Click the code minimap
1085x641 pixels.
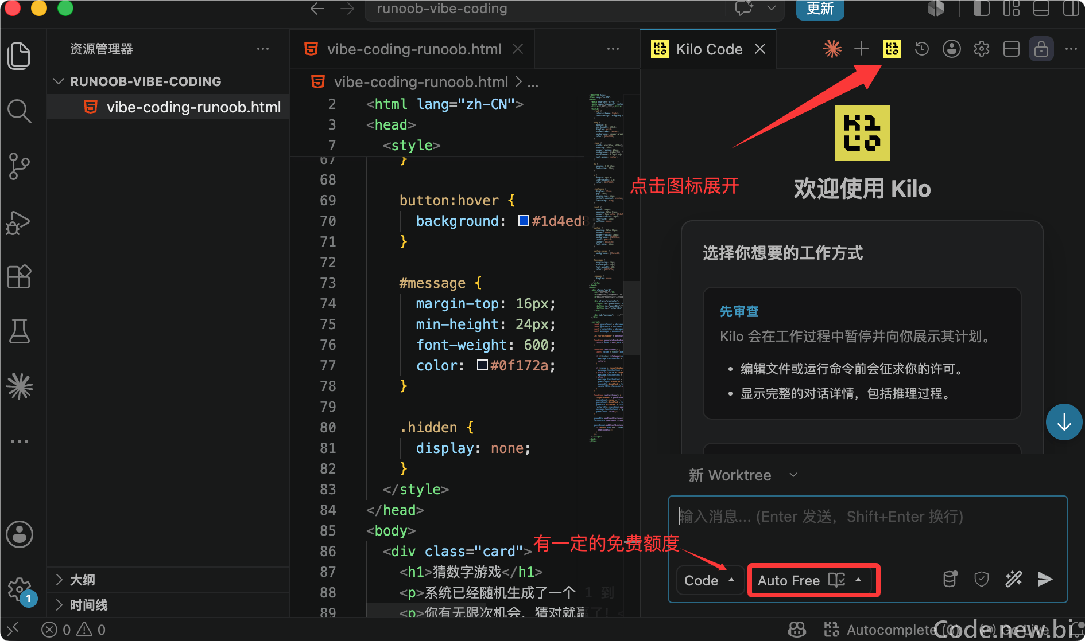606,268
